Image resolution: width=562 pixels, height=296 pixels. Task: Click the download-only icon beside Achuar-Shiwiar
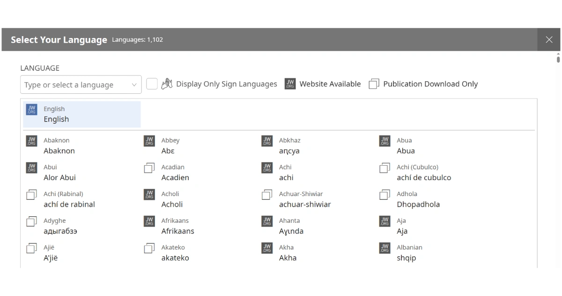click(x=267, y=195)
